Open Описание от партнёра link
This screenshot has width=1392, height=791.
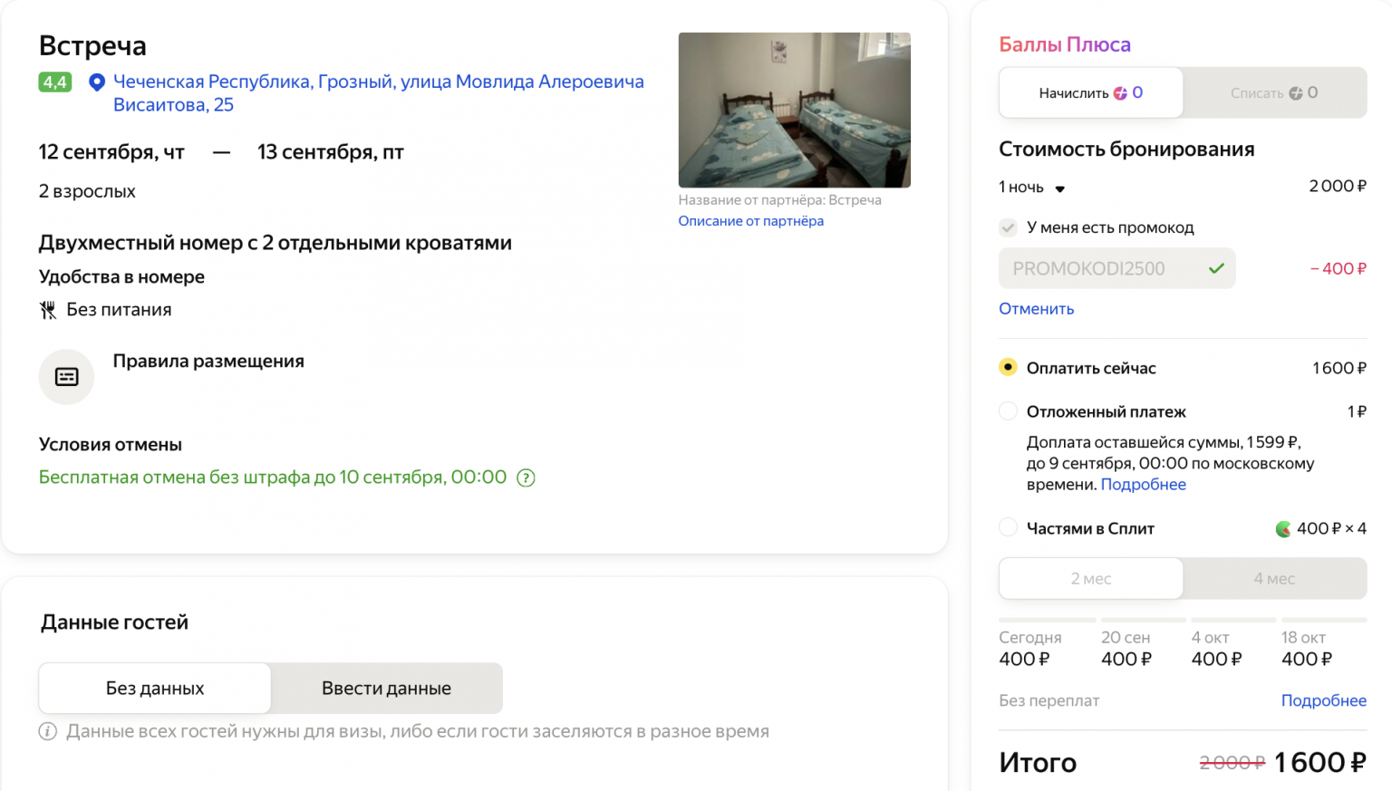[x=750, y=221]
